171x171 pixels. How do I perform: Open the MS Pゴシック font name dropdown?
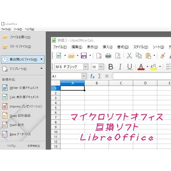(x=85, y=67)
